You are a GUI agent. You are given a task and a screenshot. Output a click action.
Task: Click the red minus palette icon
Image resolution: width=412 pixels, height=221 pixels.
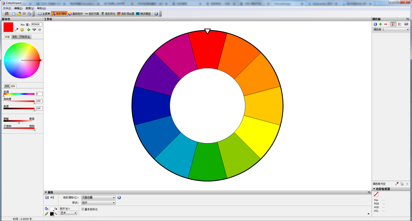[x=385, y=24]
